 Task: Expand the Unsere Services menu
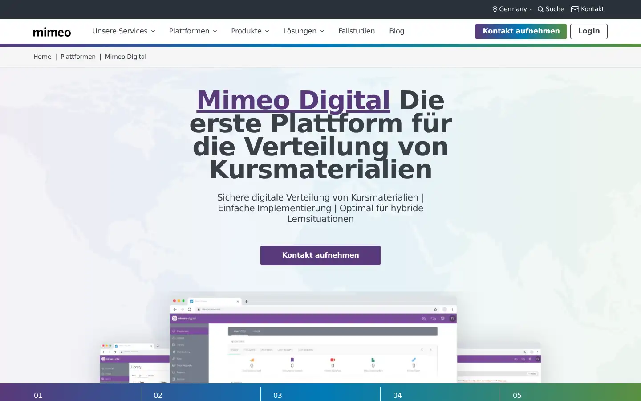click(x=124, y=31)
